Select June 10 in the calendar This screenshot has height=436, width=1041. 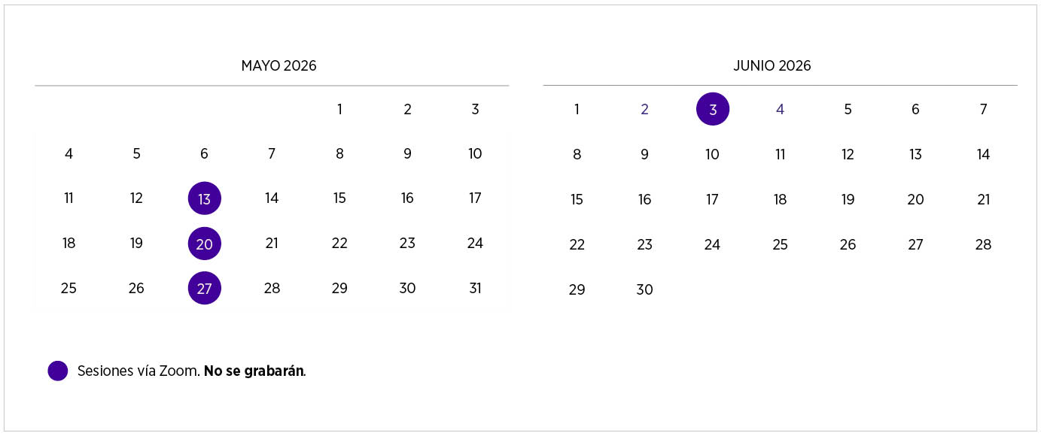coord(712,155)
